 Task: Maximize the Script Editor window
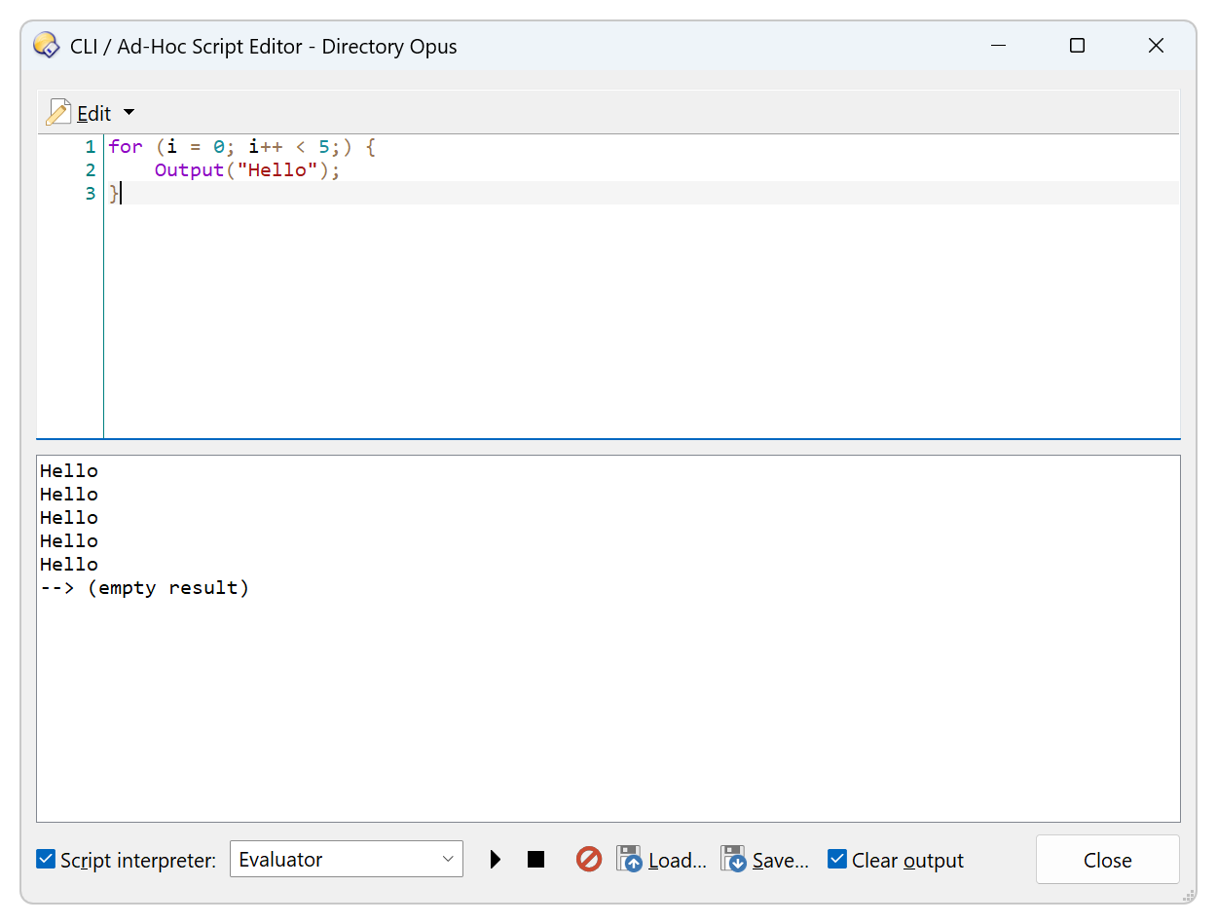point(1077,46)
